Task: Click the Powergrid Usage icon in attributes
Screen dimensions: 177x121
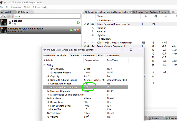Action: [51, 73]
